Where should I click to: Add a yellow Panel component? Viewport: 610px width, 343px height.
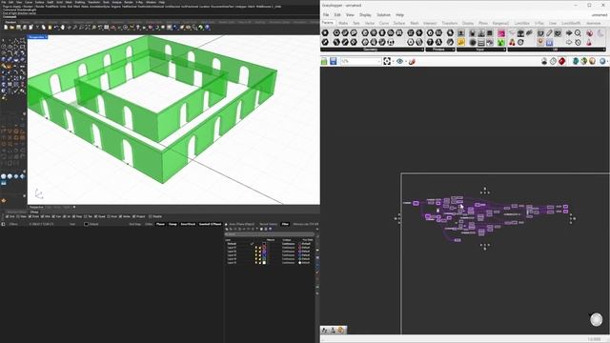click(x=461, y=42)
